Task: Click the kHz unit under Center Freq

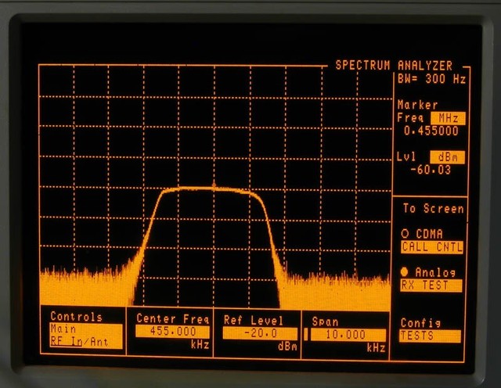Action: pos(200,344)
